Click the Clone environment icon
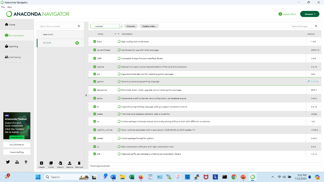This screenshot has height=182, width=324. coord(51,163)
